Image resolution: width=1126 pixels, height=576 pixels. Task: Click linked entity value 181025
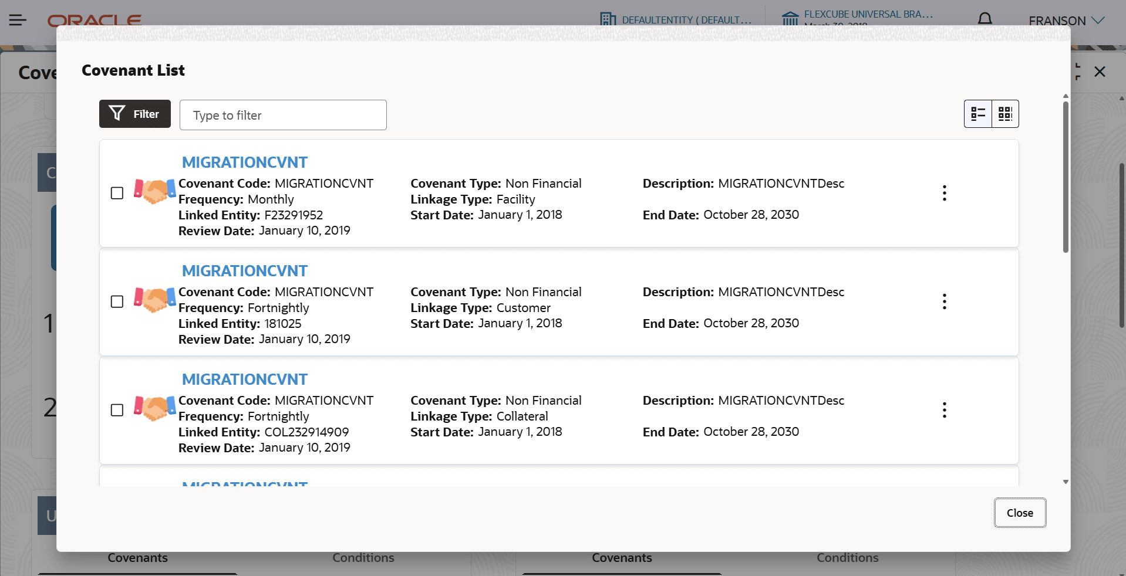click(283, 324)
